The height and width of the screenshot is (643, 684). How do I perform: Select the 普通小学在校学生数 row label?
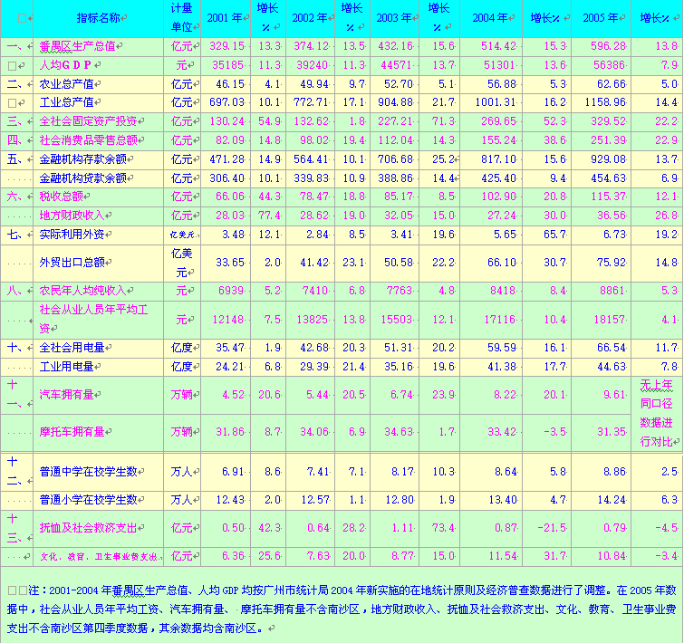pos(89,500)
